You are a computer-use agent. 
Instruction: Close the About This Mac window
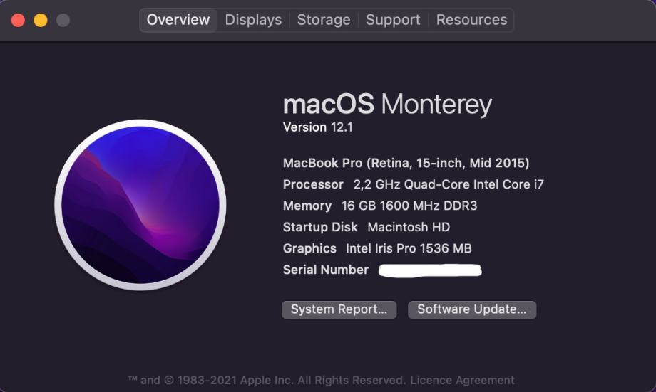pyautogui.click(x=19, y=20)
